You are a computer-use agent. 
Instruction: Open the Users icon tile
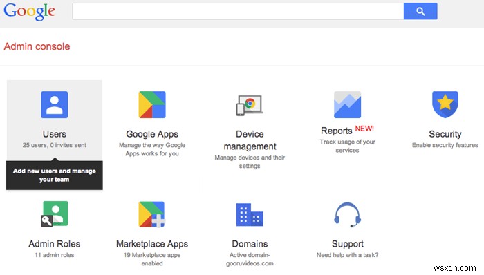click(55, 104)
